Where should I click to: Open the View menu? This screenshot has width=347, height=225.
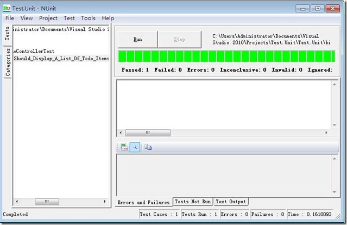[27, 18]
